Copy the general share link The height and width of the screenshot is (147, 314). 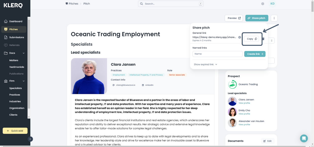click(x=252, y=39)
